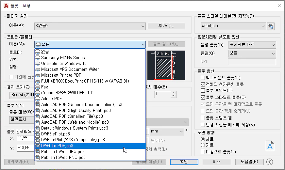Choose PublishToWeb JPG.pc3
Image resolution: width=285 pixels, height=170 pixels.
point(90,151)
